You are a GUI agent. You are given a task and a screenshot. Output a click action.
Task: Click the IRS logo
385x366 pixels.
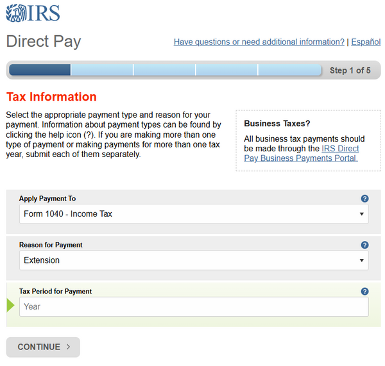tap(33, 13)
